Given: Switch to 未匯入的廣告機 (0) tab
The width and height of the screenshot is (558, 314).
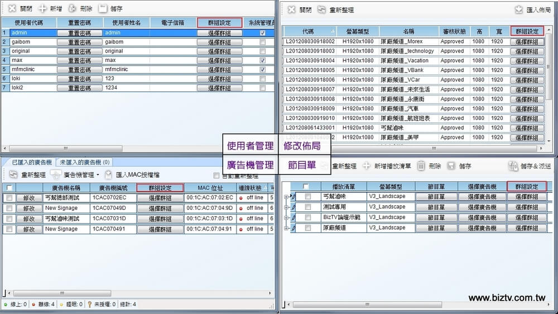Looking at the screenshot, I should coord(85,162).
